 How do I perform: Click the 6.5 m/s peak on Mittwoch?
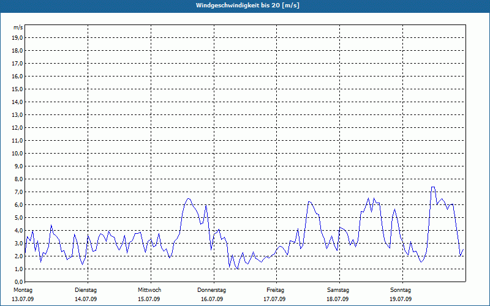click(x=188, y=198)
